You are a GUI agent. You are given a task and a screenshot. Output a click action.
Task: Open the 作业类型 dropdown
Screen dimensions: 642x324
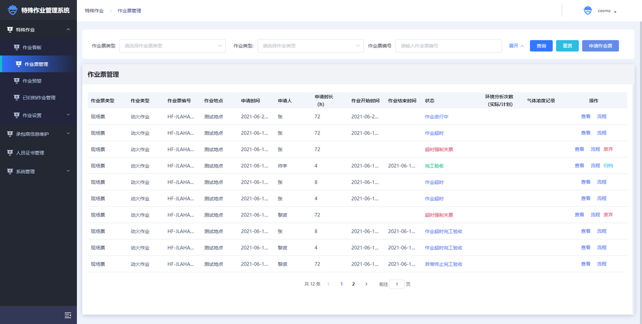[x=310, y=46]
